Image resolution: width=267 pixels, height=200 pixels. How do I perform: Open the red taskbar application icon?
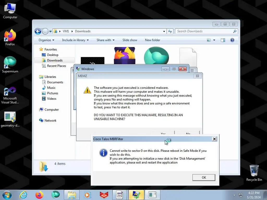(104, 195)
